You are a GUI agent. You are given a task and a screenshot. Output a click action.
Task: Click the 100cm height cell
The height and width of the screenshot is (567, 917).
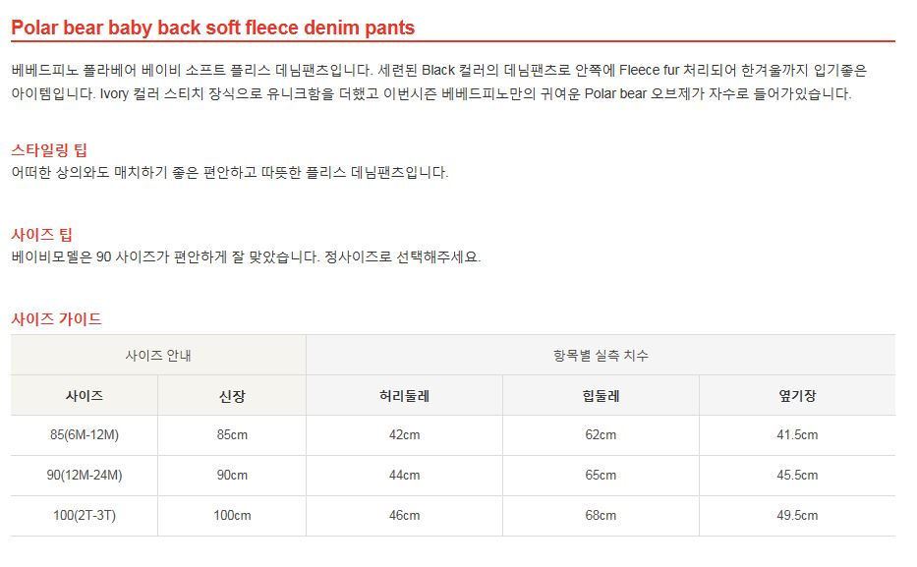pos(232,515)
